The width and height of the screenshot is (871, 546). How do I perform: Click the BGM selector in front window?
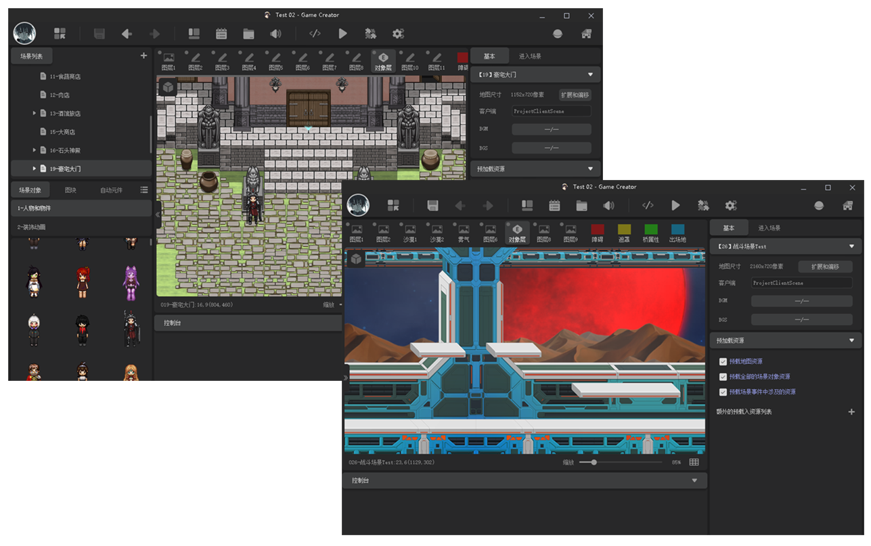coord(802,301)
